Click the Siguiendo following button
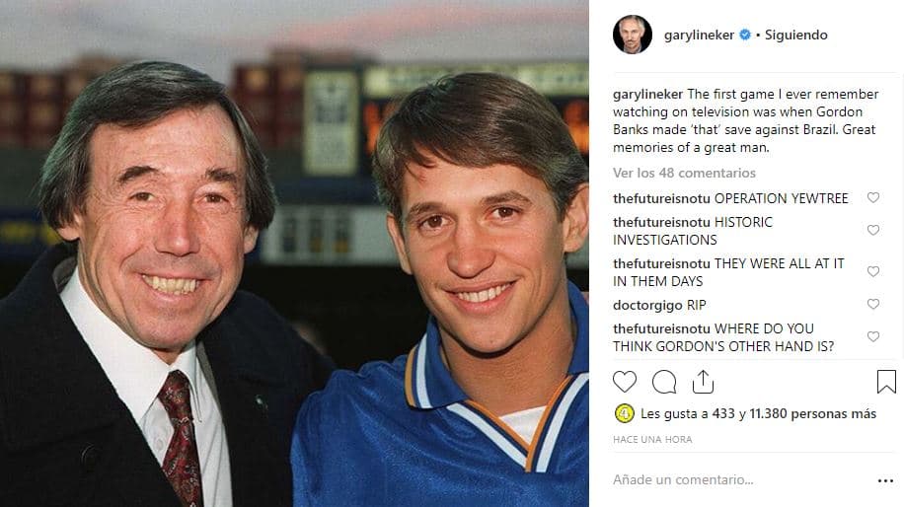This screenshot has height=507, width=904. click(796, 35)
